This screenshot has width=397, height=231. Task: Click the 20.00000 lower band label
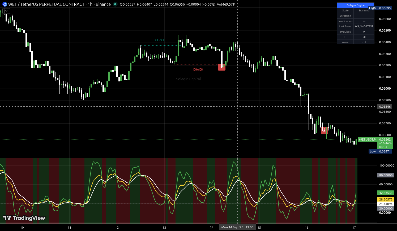click(386, 208)
